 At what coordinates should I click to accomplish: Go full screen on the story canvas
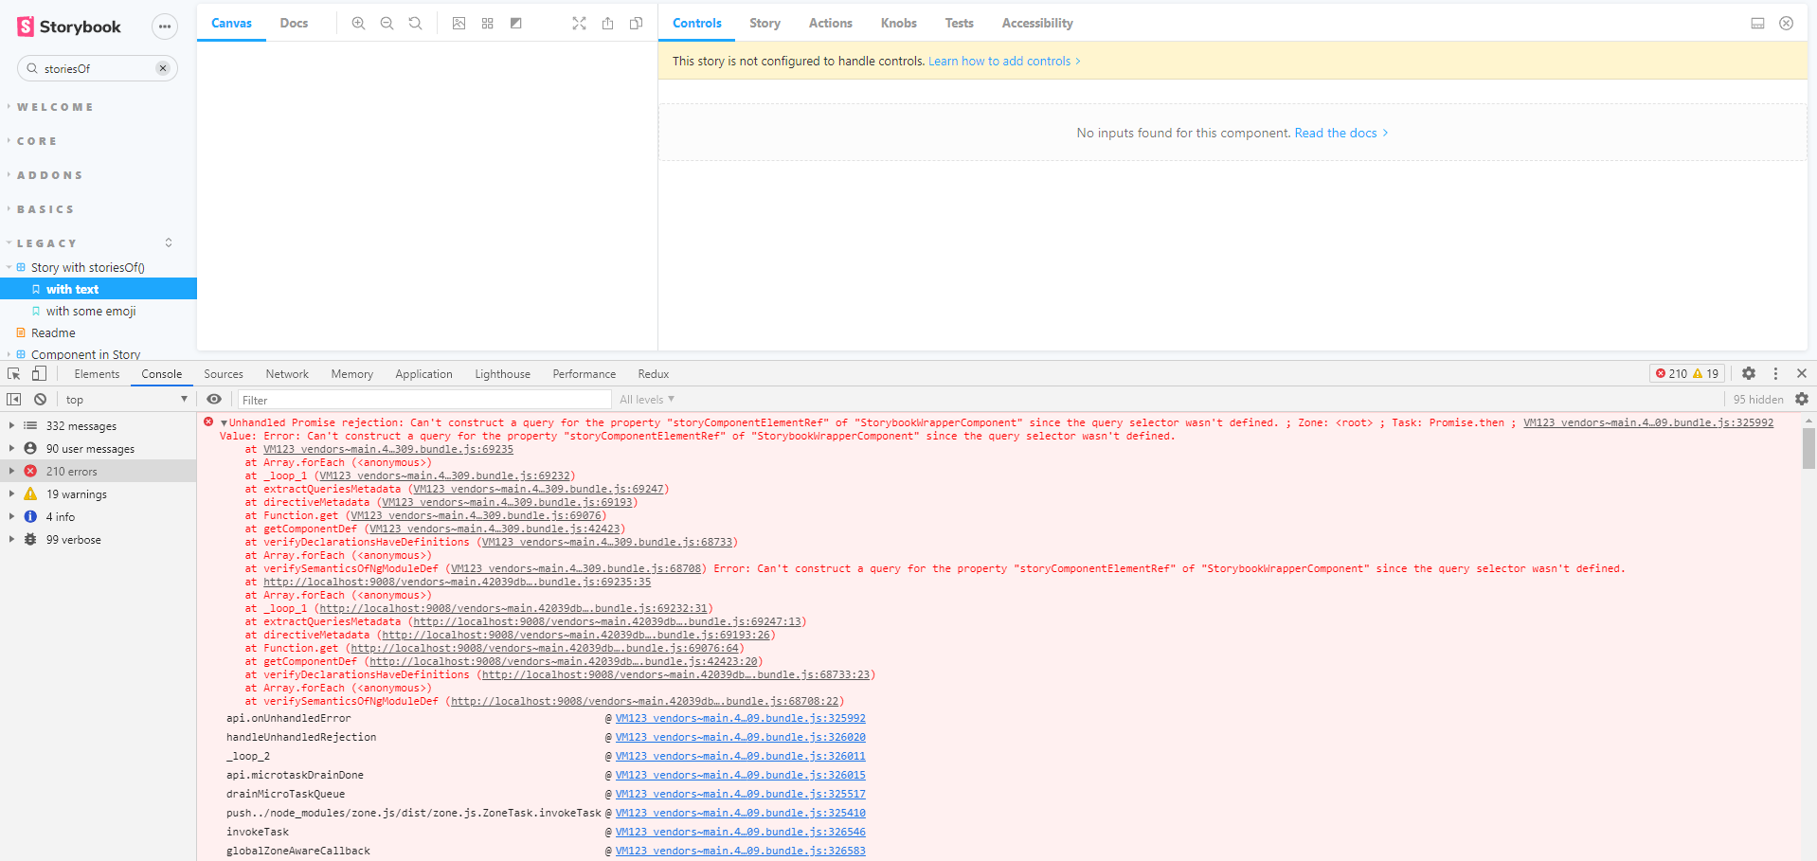(579, 23)
